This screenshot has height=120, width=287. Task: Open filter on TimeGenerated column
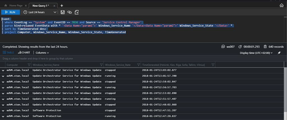[213, 65]
